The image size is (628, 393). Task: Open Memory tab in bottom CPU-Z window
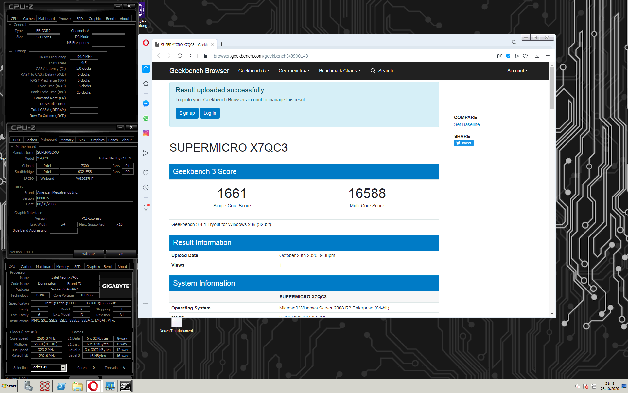pos(62,267)
